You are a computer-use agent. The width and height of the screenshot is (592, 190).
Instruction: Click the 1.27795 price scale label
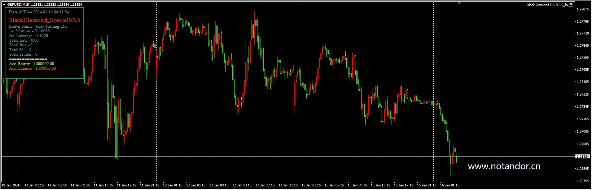pos(583,21)
